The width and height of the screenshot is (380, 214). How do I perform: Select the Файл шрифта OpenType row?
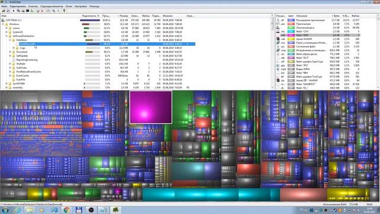[x=318, y=62]
